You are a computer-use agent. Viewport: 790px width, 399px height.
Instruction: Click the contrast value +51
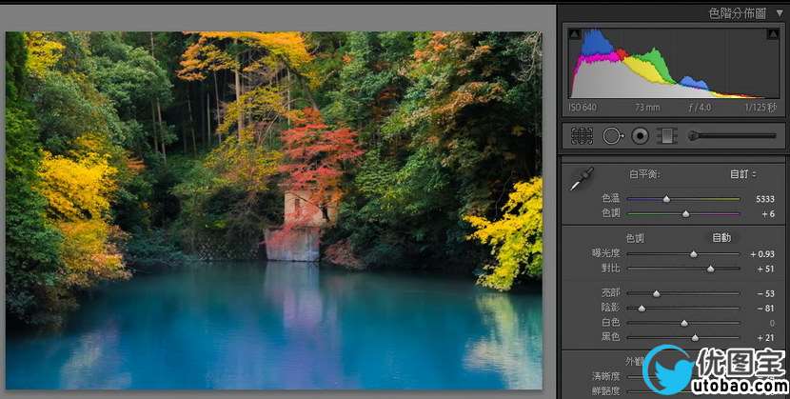[x=765, y=269]
